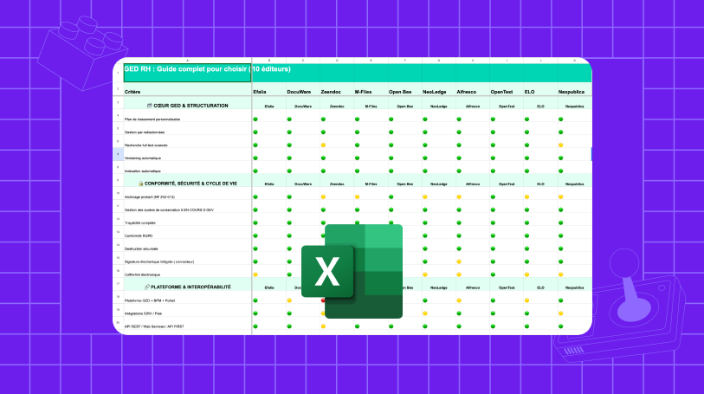Click Efalia's yellow dot in 'Coffre-fort électronique' row
Screen dimensions: 704x394
click(x=255, y=275)
